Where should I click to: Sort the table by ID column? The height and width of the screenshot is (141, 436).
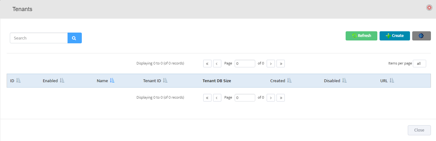(18, 81)
